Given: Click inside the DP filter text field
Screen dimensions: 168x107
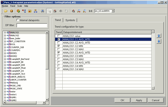Looking at the screenshot, I should click(32, 25).
